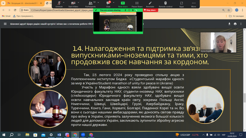Viewport: 246px width, 138px height.
Task: Print the document with the printer icon
Action: pyautogui.click(x=235, y=24)
